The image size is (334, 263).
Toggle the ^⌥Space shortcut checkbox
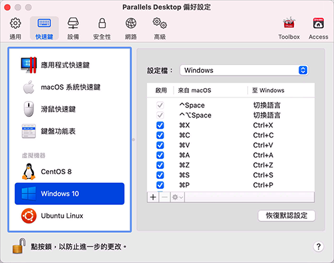(x=160, y=115)
